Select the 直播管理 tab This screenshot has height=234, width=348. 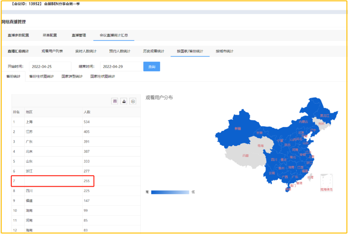point(79,35)
